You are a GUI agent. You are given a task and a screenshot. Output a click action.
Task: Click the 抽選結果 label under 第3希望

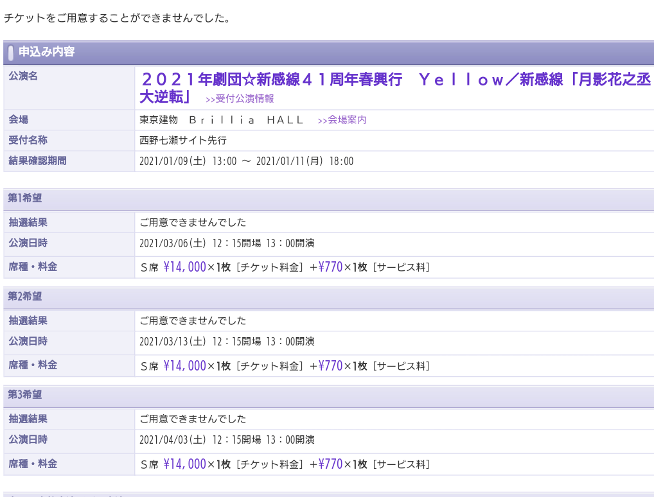point(28,419)
